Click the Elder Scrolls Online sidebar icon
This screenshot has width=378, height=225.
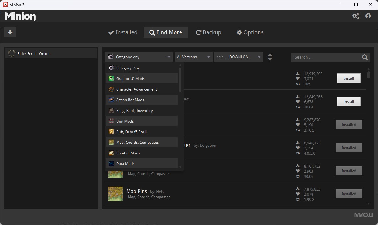(12, 53)
